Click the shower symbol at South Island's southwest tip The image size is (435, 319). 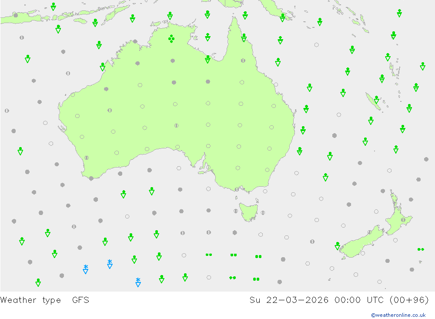[x=338, y=246]
